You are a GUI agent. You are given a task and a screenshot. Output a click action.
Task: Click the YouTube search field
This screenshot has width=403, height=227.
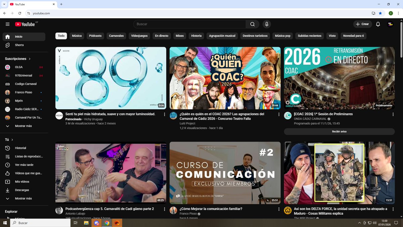pos(190,24)
